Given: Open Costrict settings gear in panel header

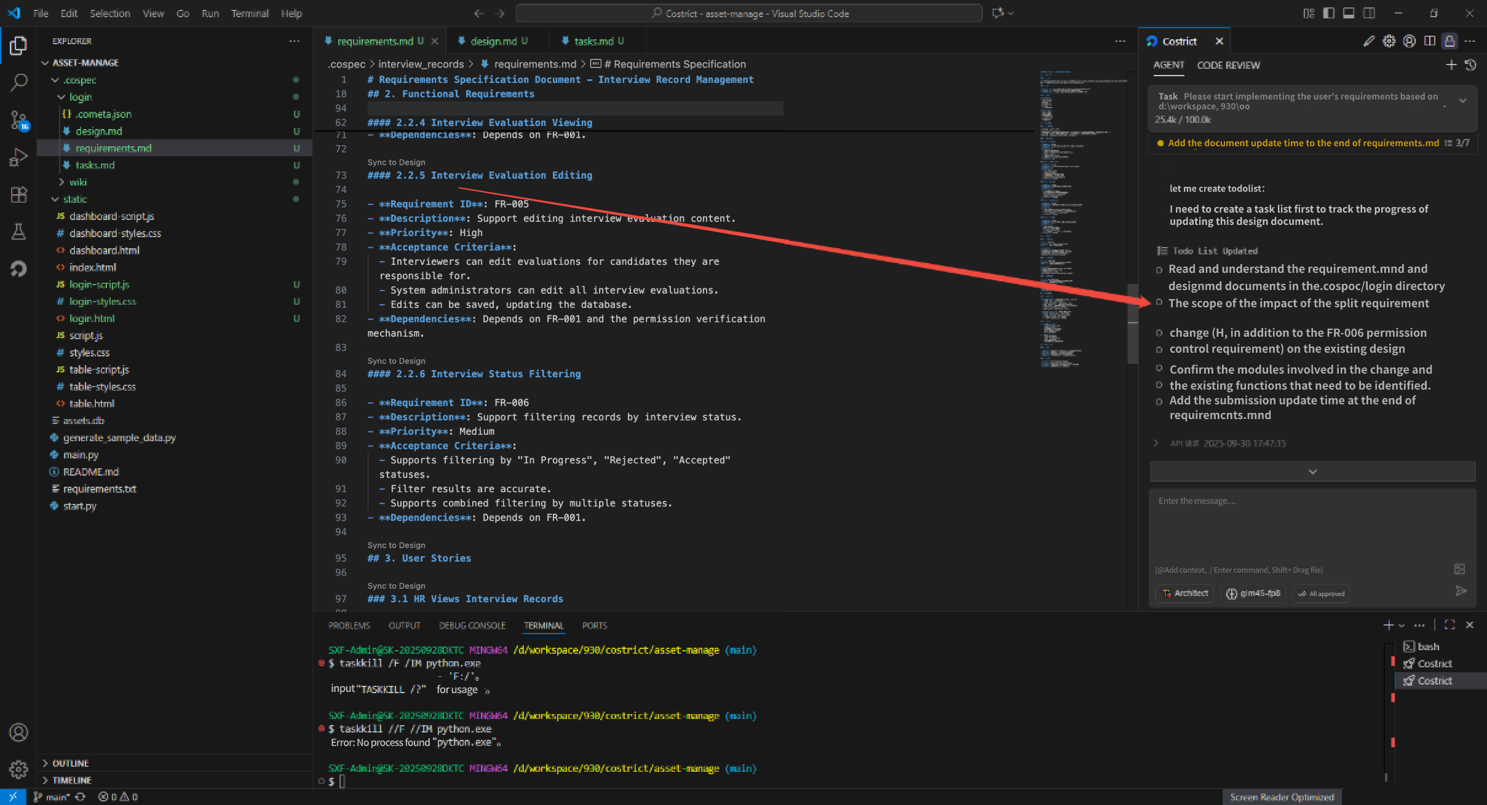Looking at the screenshot, I should 1389,41.
